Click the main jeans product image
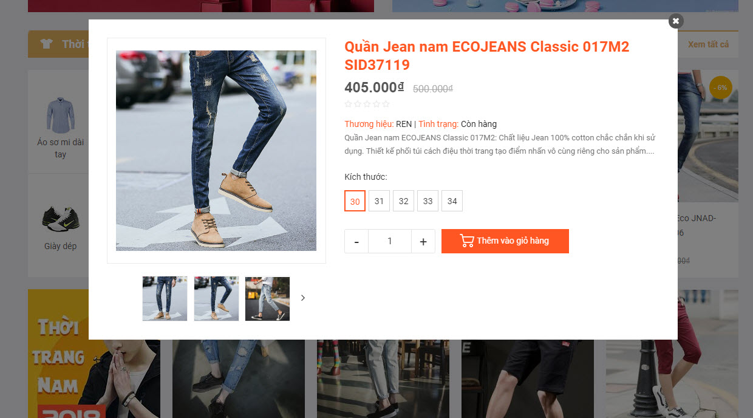The width and height of the screenshot is (753, 418). (216, 151)
